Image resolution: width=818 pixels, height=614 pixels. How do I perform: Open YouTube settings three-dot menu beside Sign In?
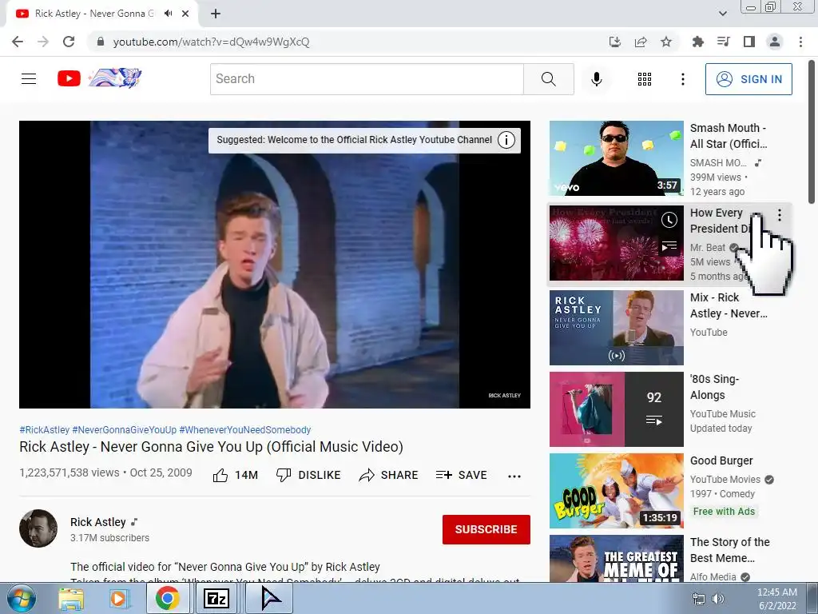[682, 79]
